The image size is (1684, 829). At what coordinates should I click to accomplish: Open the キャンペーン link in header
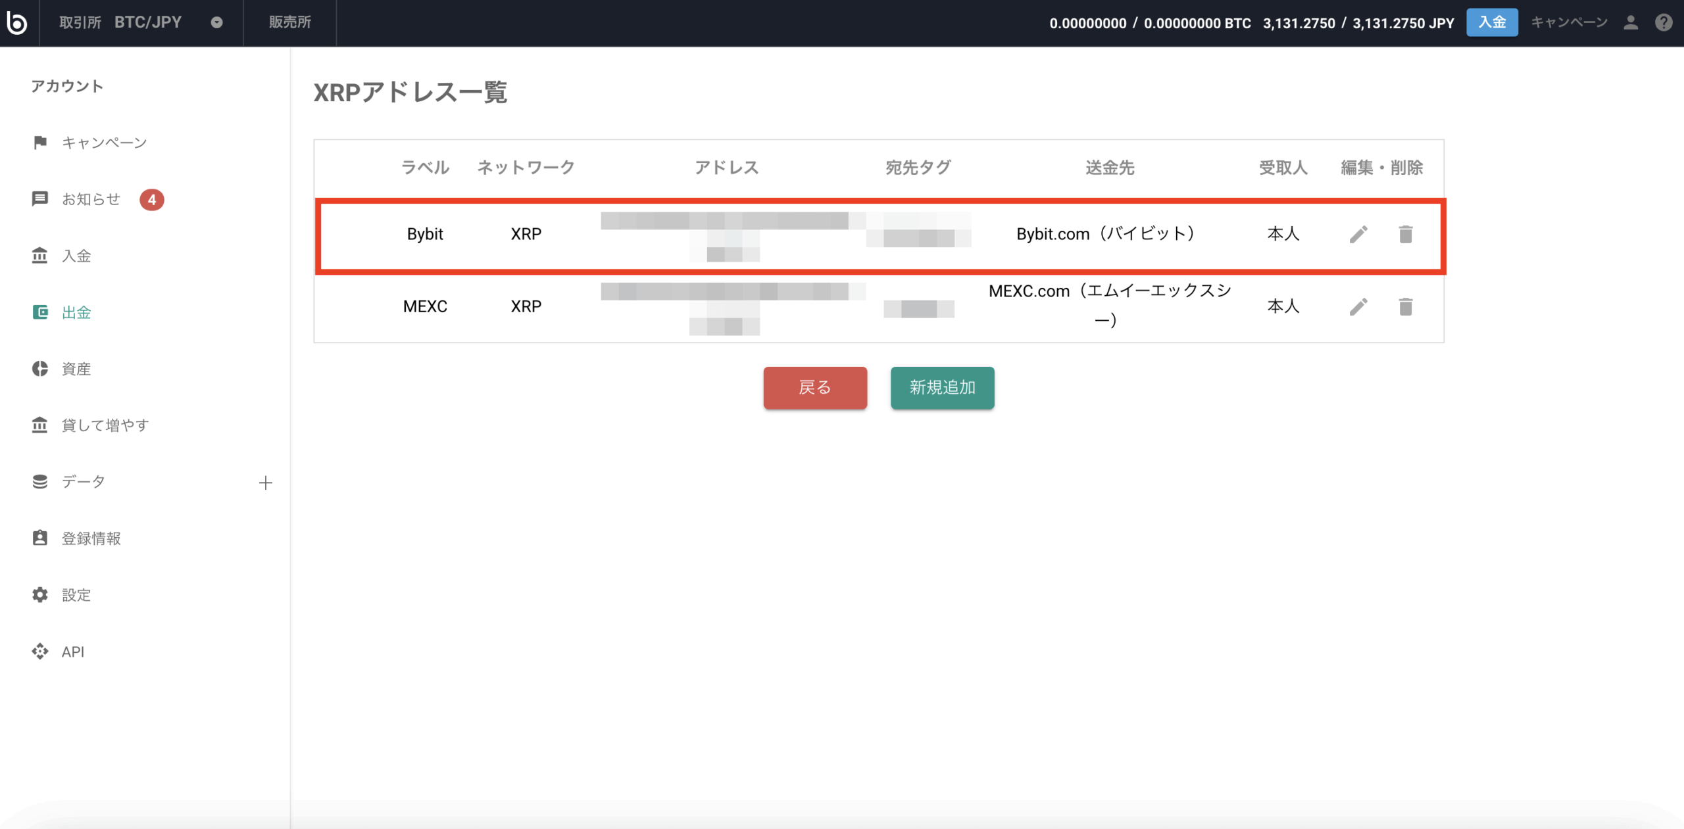pyautogui.click(x=1569, y=22)
